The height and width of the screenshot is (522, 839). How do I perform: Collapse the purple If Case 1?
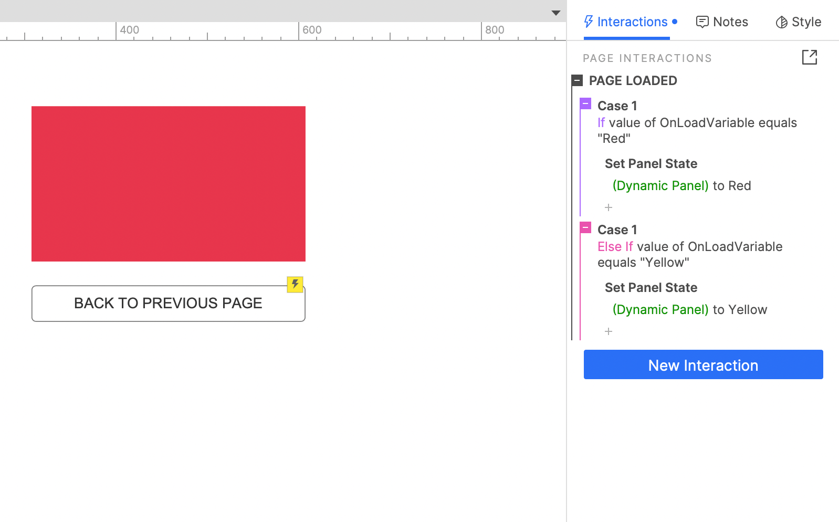(585, 103)
